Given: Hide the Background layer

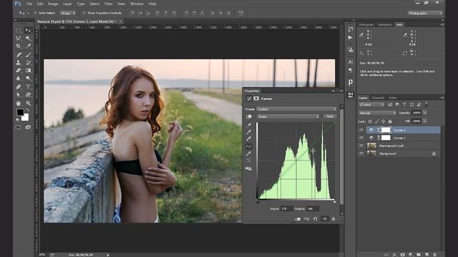Looking at the screenshot, I should click(x=361, y=153).
